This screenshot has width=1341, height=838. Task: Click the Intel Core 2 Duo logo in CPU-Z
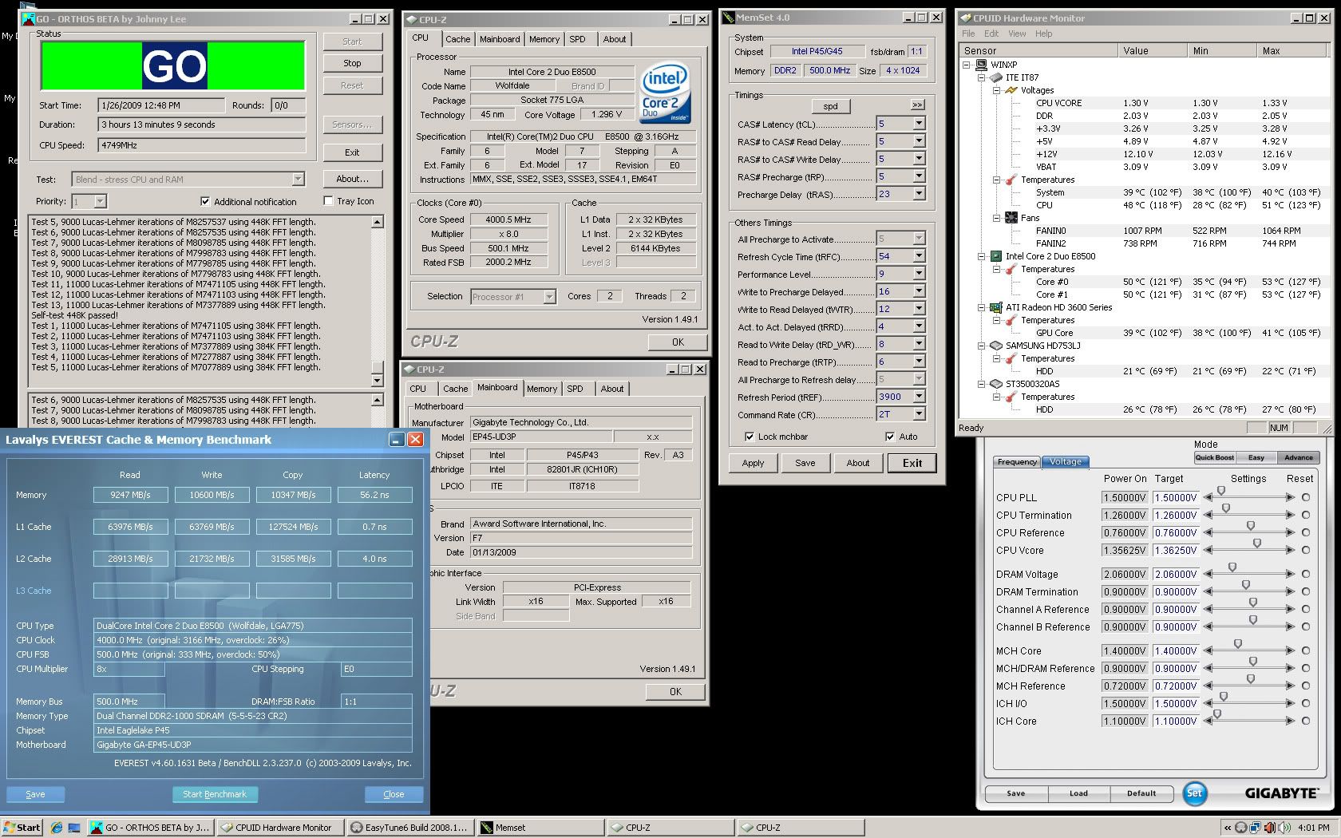point(665,94)
